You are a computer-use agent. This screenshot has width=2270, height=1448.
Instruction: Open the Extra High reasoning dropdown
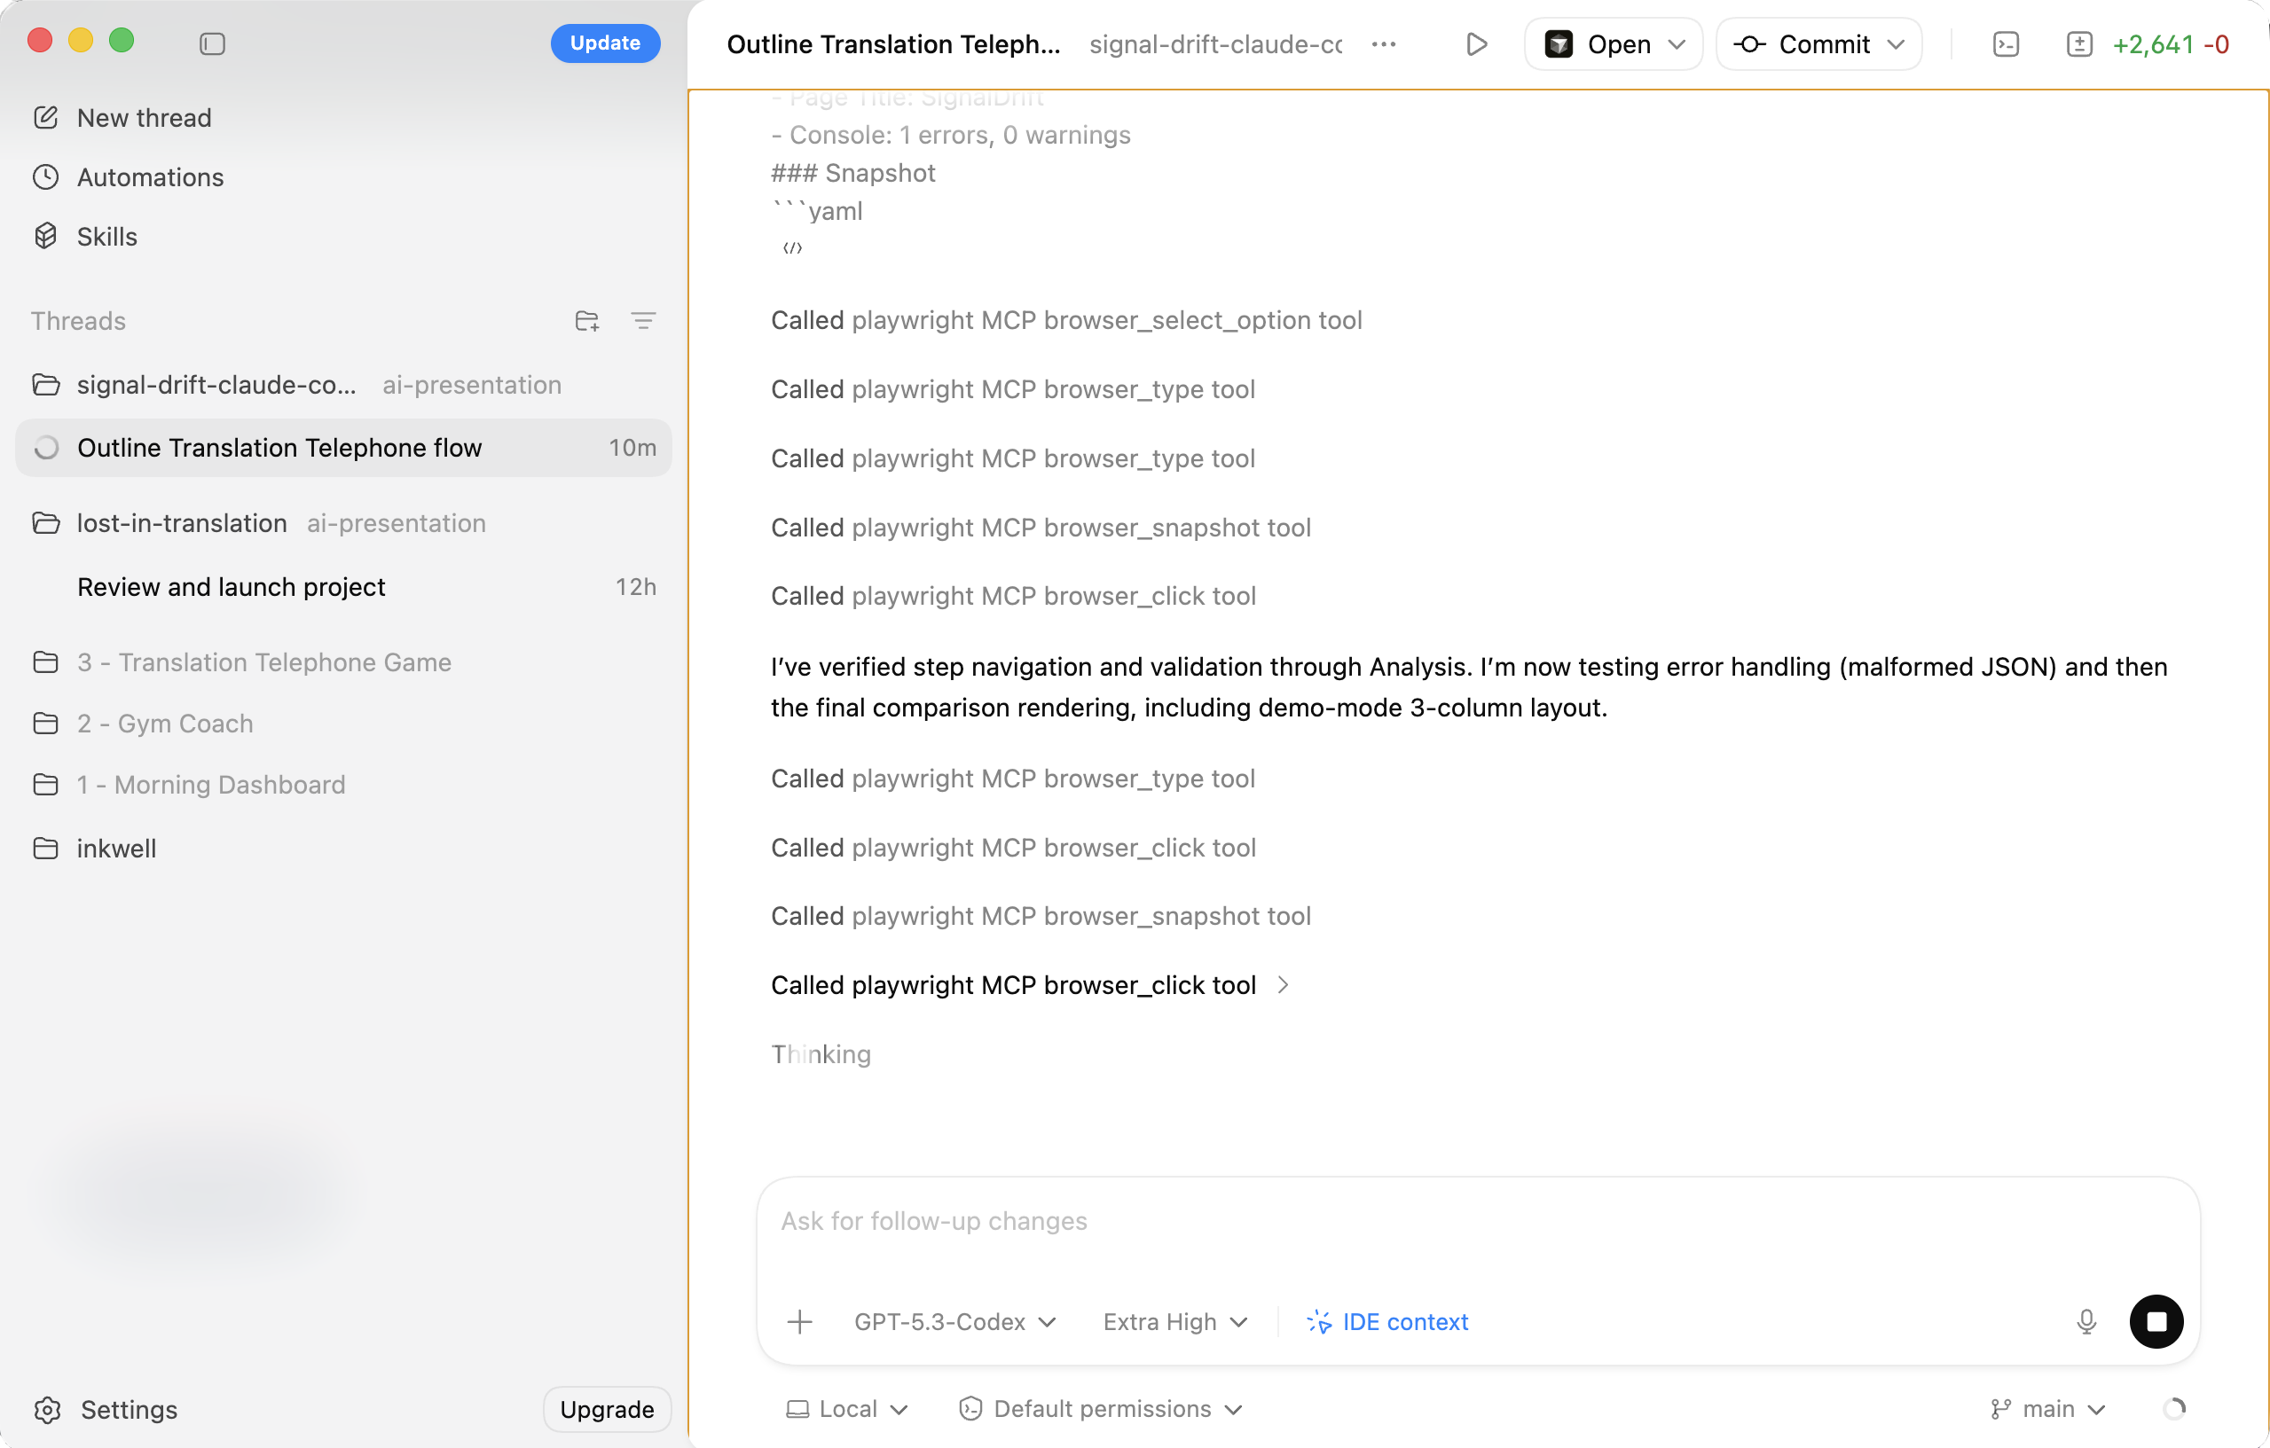pos(1174,1322)
